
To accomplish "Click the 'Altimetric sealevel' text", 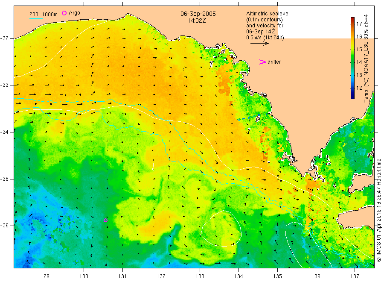I will point(268,14).
